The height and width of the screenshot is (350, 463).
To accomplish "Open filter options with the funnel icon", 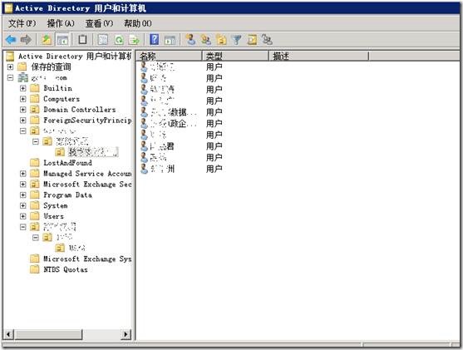I will (x=237, y=40).
